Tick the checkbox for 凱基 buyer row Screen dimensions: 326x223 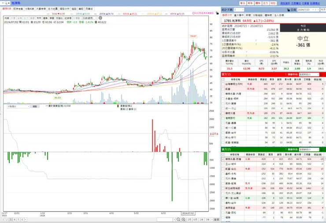[x=223, y=89]
